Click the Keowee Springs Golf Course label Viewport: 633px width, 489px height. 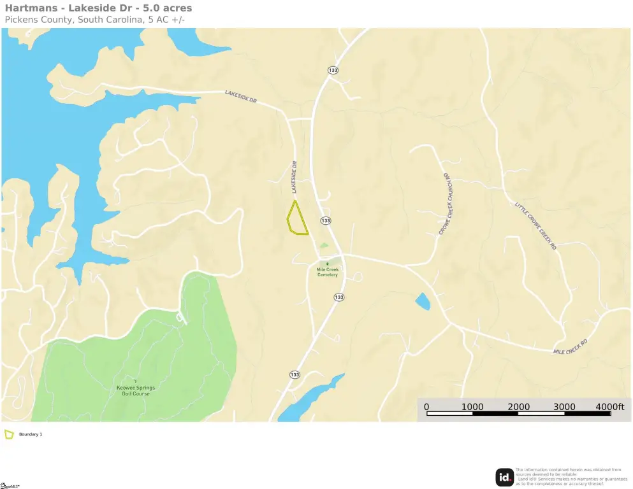click(136, 390)
